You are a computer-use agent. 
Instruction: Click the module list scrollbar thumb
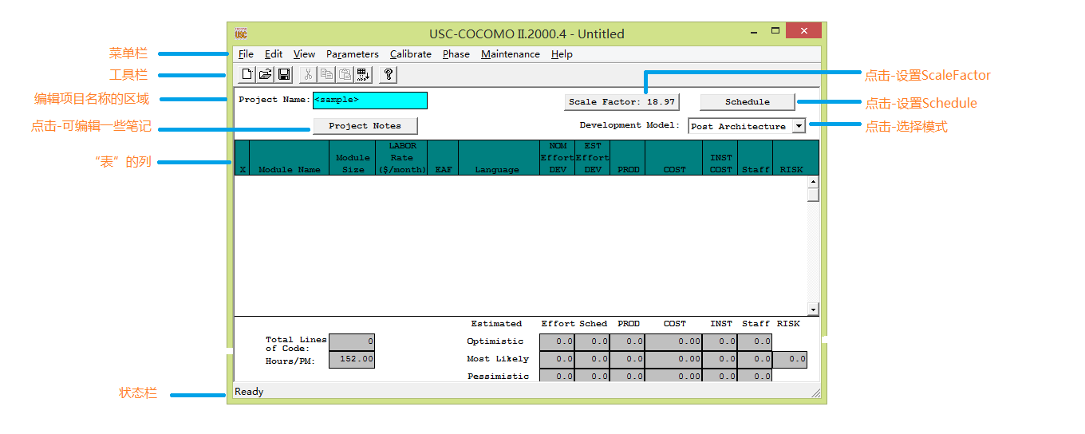tap(813, 195)
